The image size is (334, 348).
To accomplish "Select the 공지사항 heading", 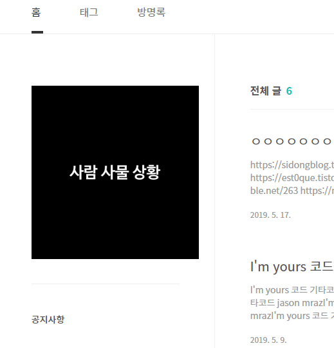I will [48, 320].
